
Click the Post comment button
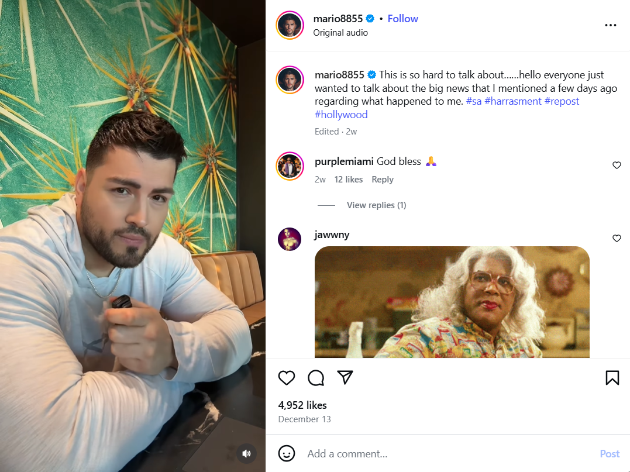tap(610, 453)
